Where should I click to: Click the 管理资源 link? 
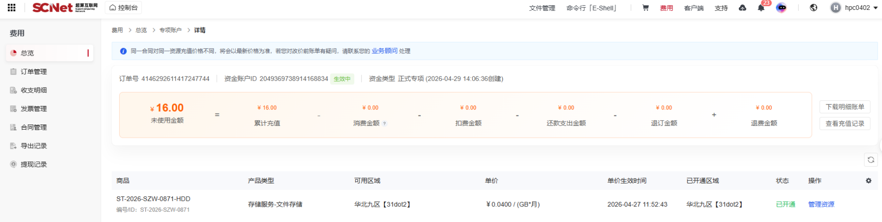821,204
